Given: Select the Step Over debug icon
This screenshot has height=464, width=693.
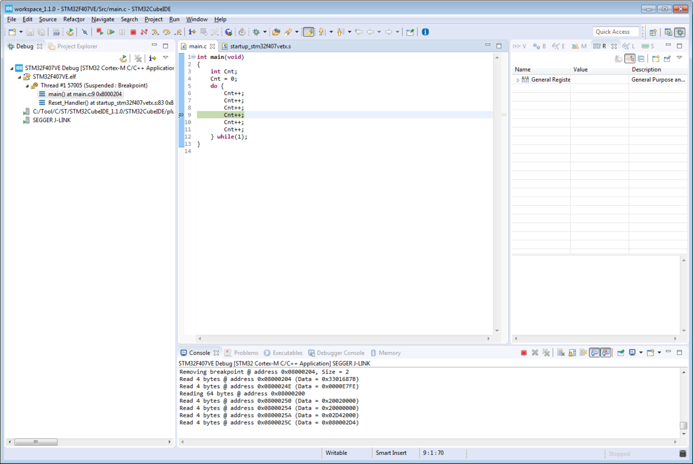Looking at the screenshot, I should point(167,32).
